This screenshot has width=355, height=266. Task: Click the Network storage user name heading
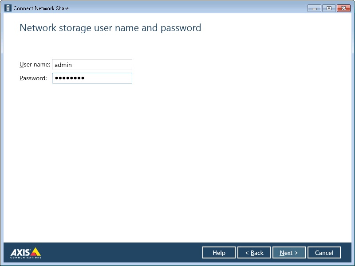pyautogui.click(x=110, y=27)
